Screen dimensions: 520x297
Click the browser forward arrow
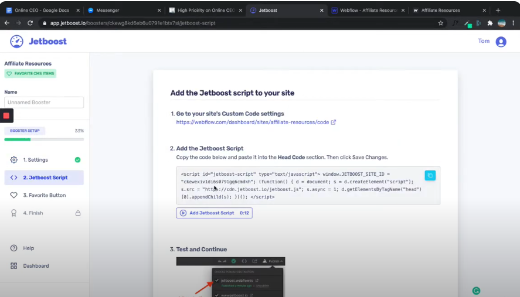(x=19, y=23)
